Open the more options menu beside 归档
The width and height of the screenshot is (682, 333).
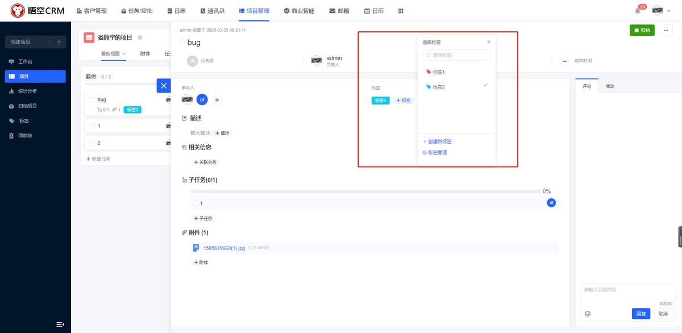pos(666,29)
